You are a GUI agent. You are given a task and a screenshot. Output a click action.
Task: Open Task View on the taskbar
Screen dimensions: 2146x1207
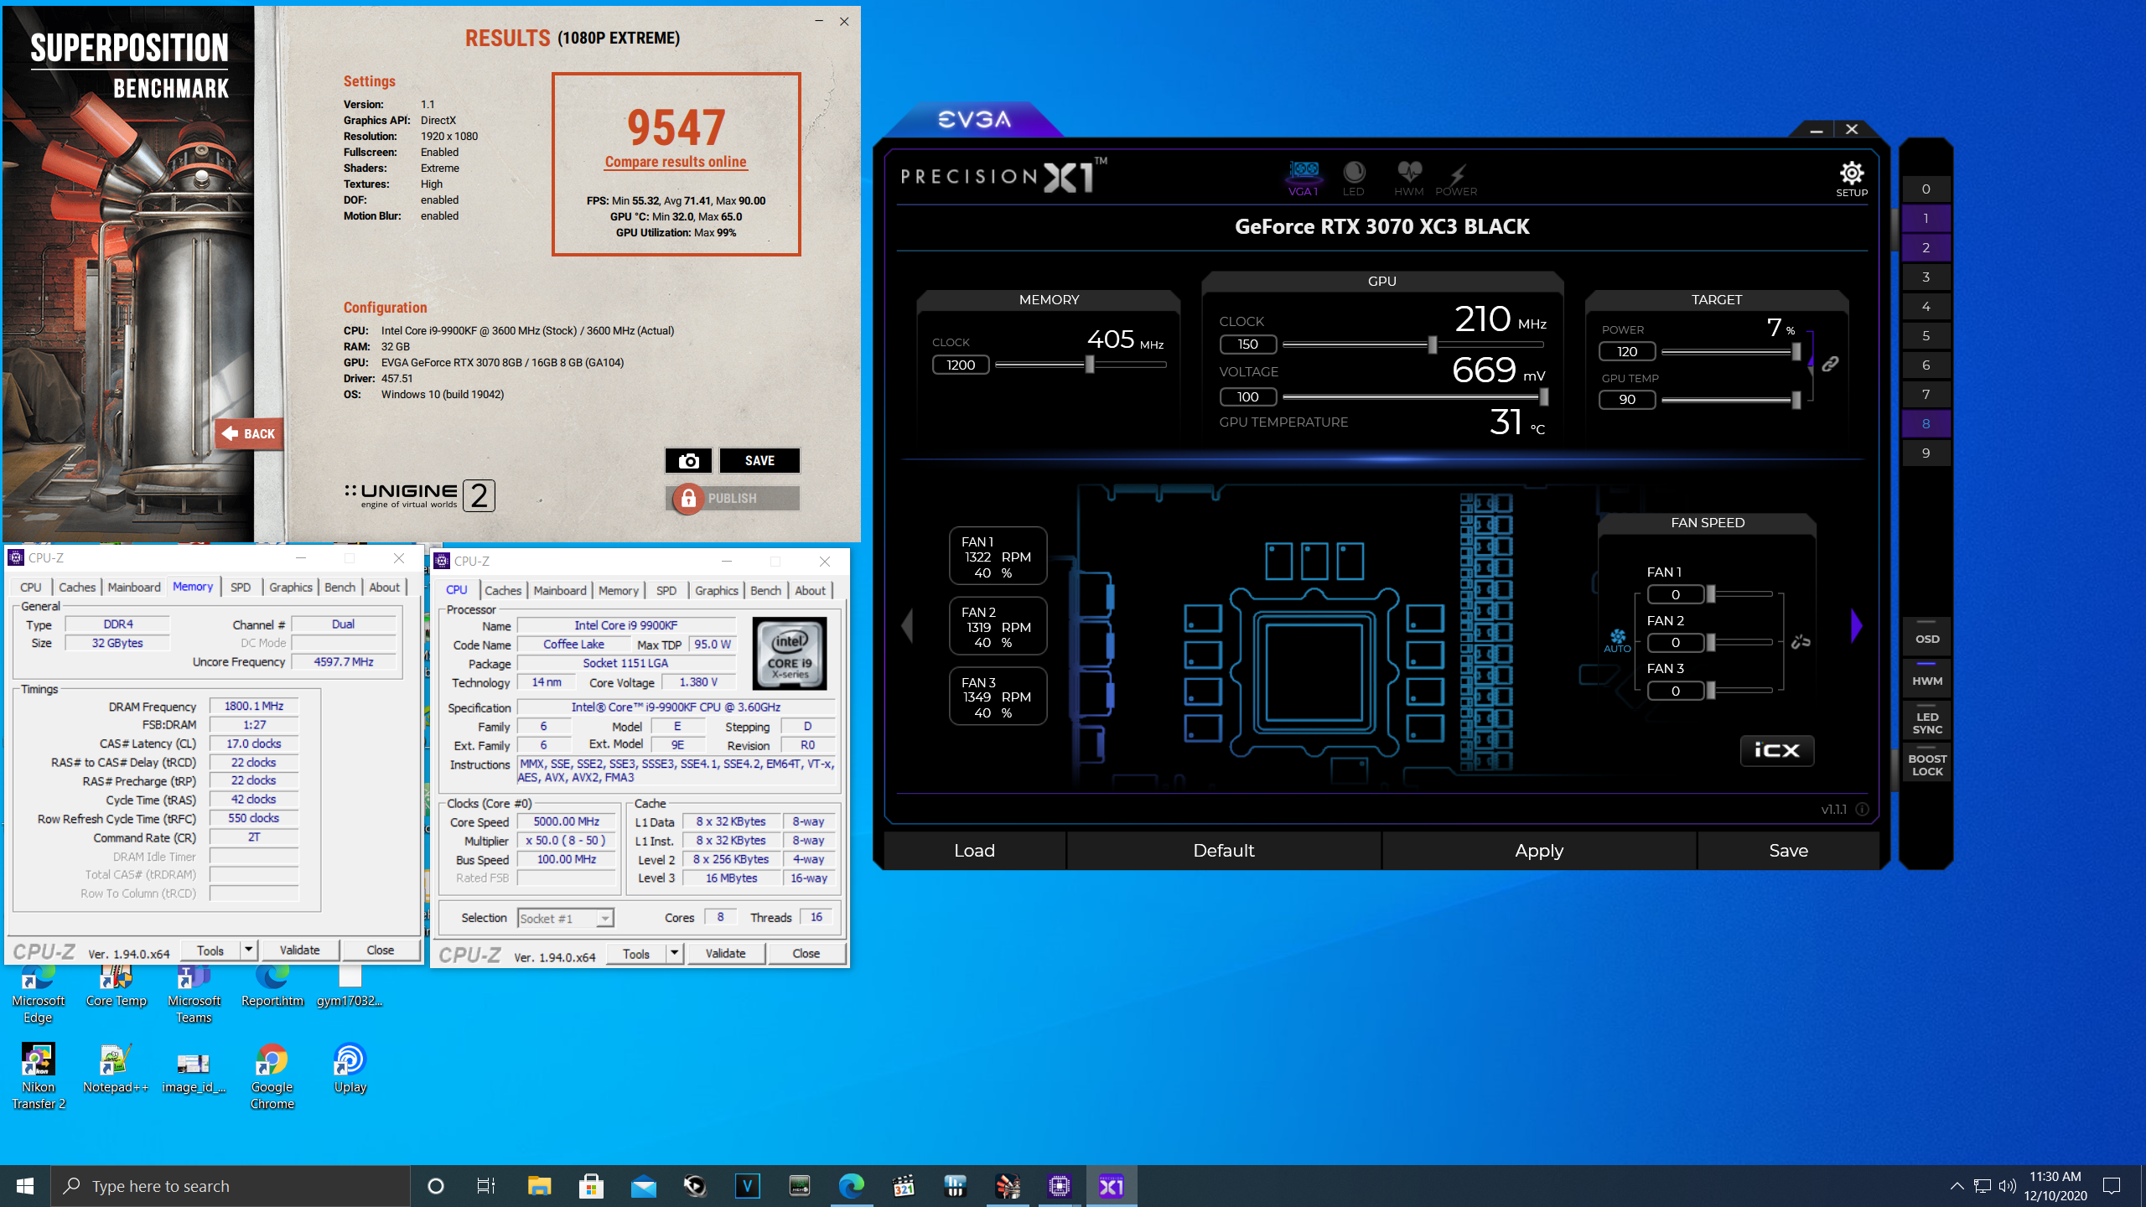pos(486,1185)
